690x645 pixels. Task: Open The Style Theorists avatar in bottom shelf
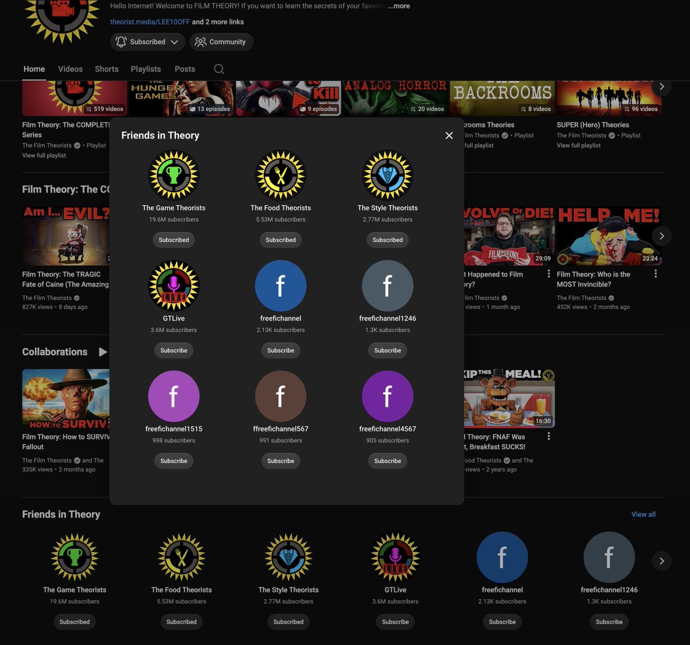click(x=289, y=558)
